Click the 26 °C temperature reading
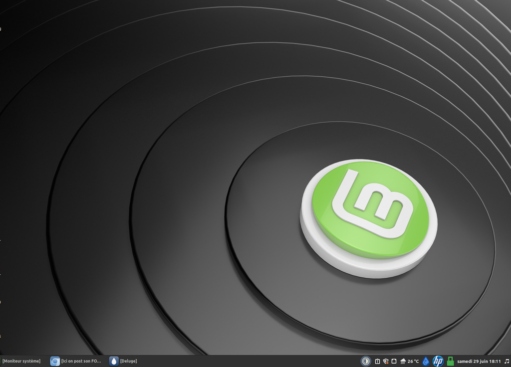The height and width of the screenshot is (367, 511). pos(413,361)
